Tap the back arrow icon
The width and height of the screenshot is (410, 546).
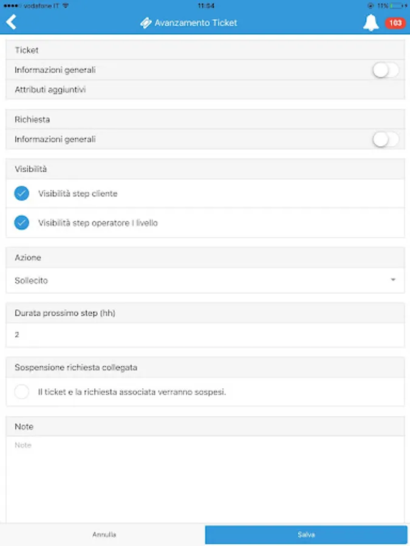pos(11,22)
